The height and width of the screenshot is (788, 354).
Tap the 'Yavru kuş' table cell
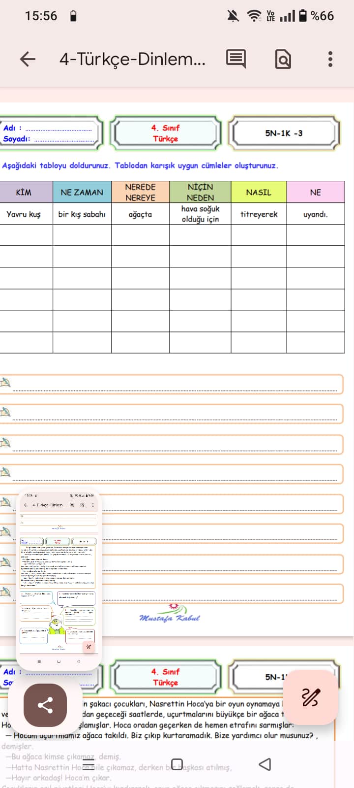24,214
